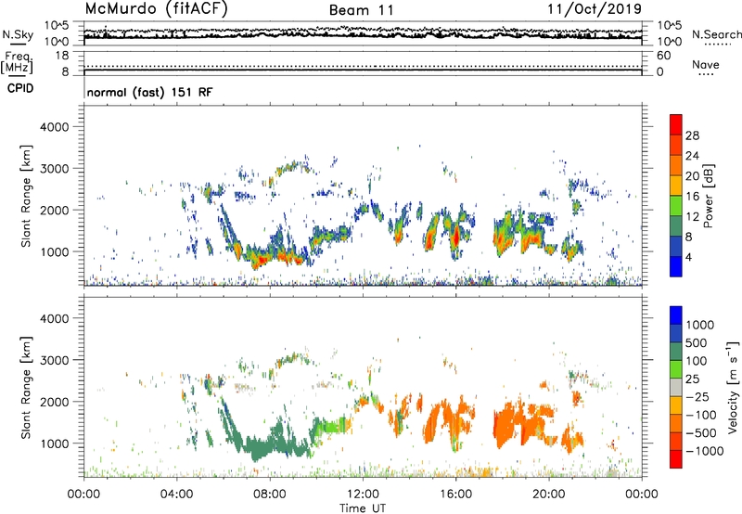Click the '4' tick on Power colorbar

click(x=688, y=257)
